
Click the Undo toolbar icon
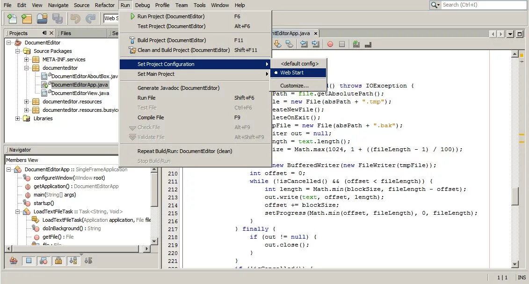[x=76, y=18]
